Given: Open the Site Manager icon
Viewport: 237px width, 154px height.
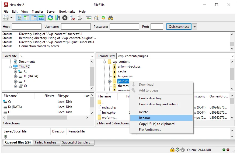Looking at the screenshot, I should pos(6,18).
